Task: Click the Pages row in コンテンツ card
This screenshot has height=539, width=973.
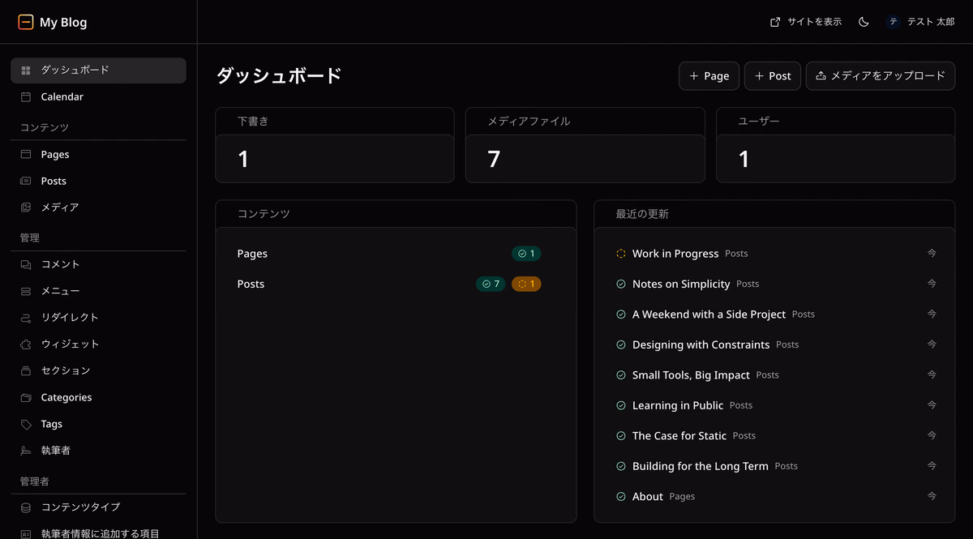Action: pyautogui.click(x=396, y=254)
